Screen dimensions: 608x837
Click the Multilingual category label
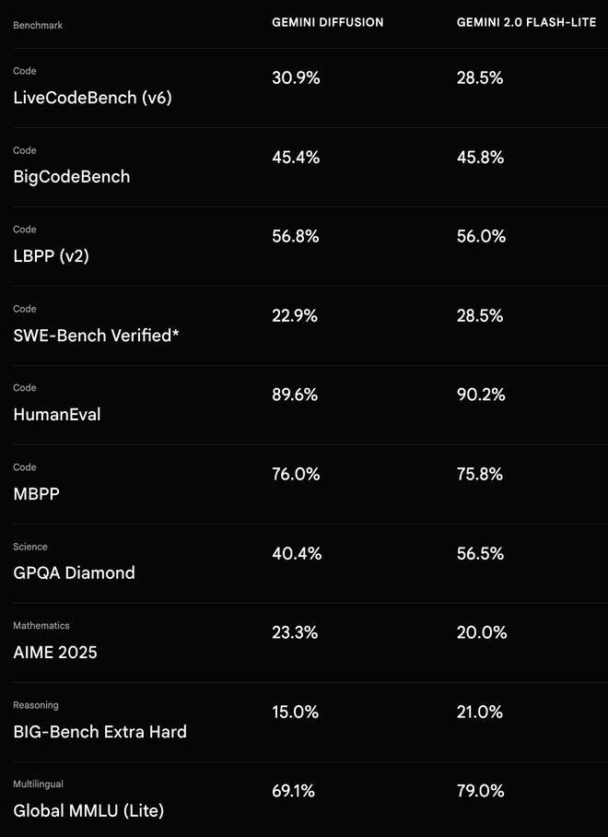click(39, 784)
